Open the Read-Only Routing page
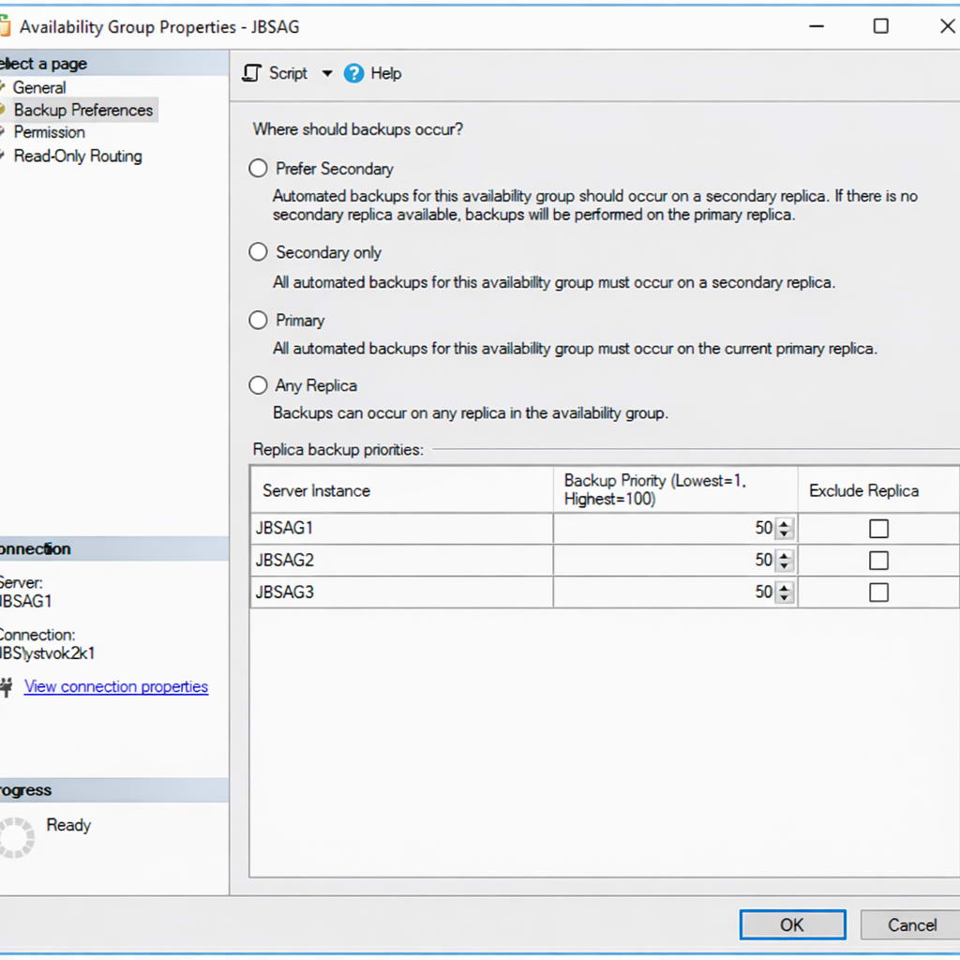The image size is (960, 960). pyautogui.click(x=78, y=156)
